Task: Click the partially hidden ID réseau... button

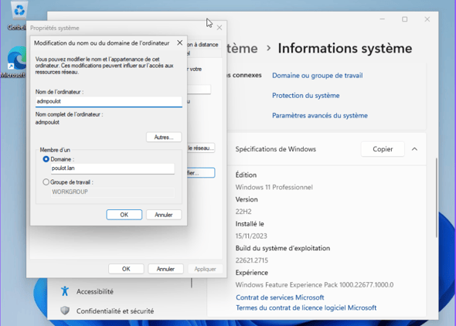Action: pos(201,148)
